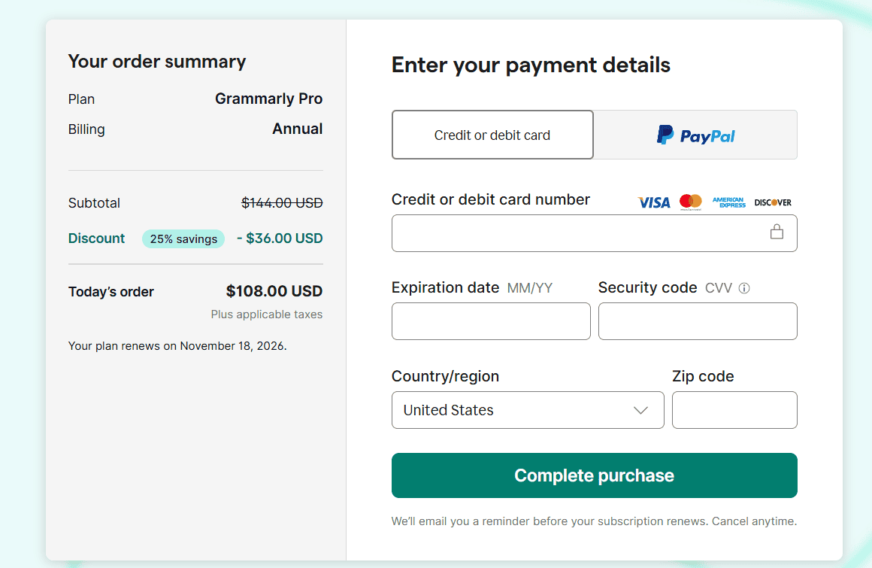Screen dimensions: 872x568
Task: Click the Security code entry field
Action: click(698, 321)
